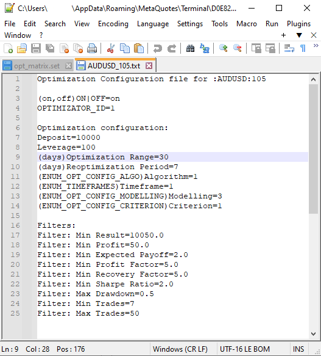Toggle Show All Characters pilcrow icon
The image size is (321, 356).
click(303, 48)
